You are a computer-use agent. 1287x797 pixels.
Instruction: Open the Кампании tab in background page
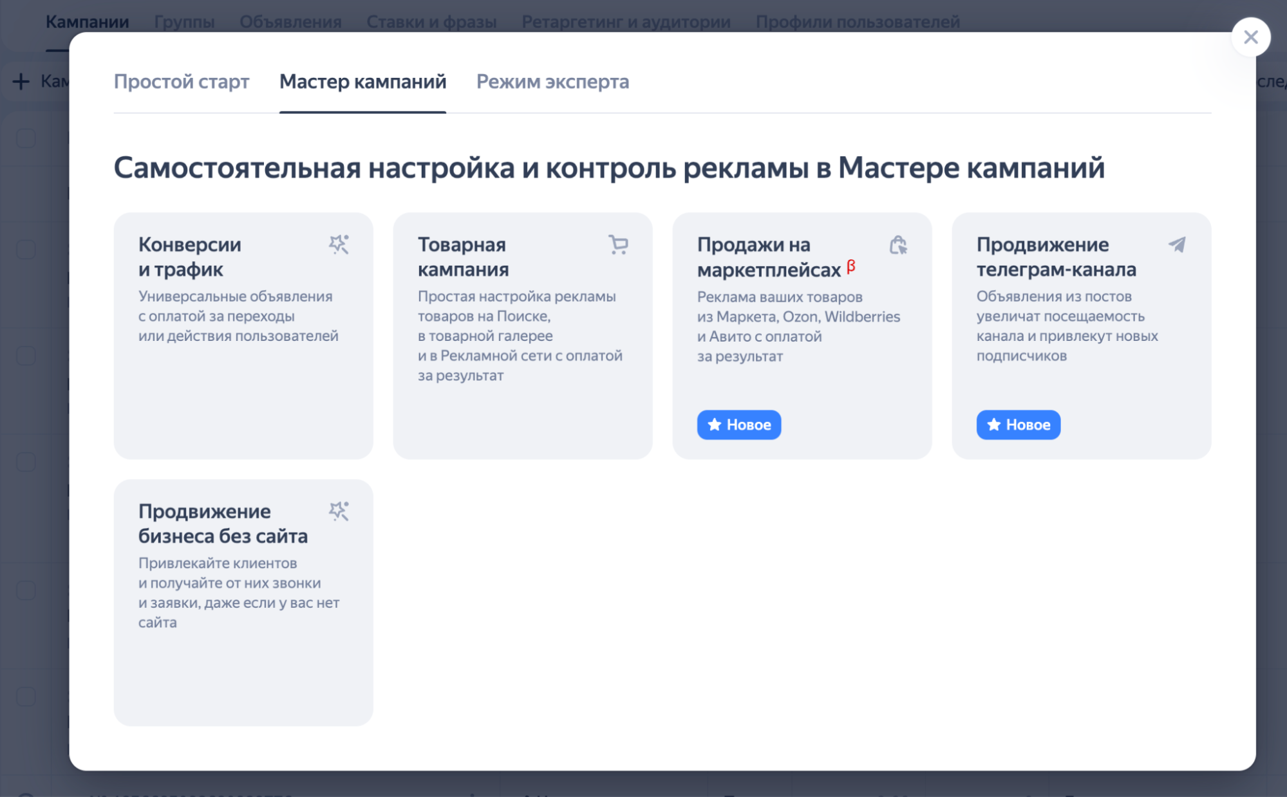(x=87, y=21)
